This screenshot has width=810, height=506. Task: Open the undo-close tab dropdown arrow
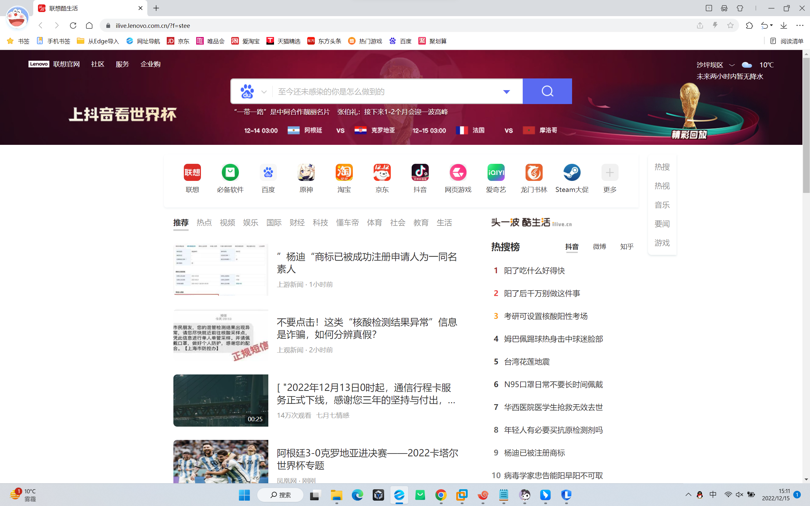[x=771, y=25]
